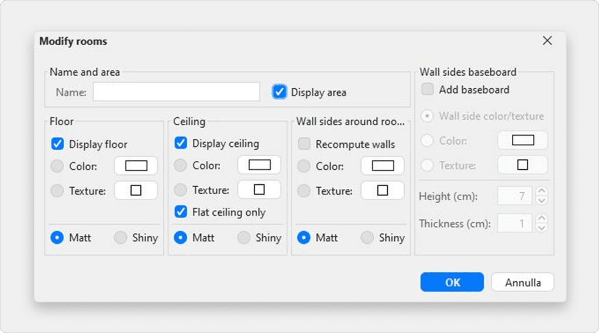Open the Wall sides texture chooser
This screenshot has height=333, width=599.
click(383, 191)
